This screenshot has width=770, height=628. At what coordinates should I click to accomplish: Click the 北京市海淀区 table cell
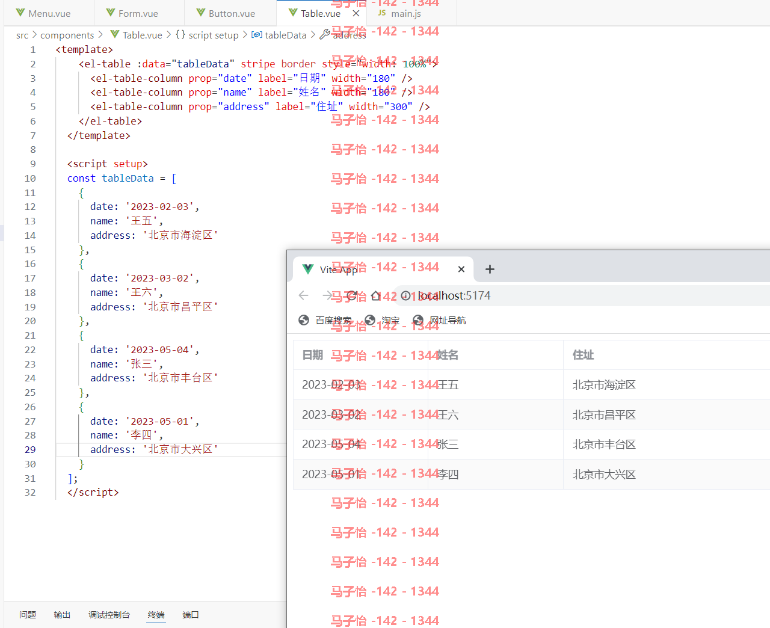pos(667,385)
